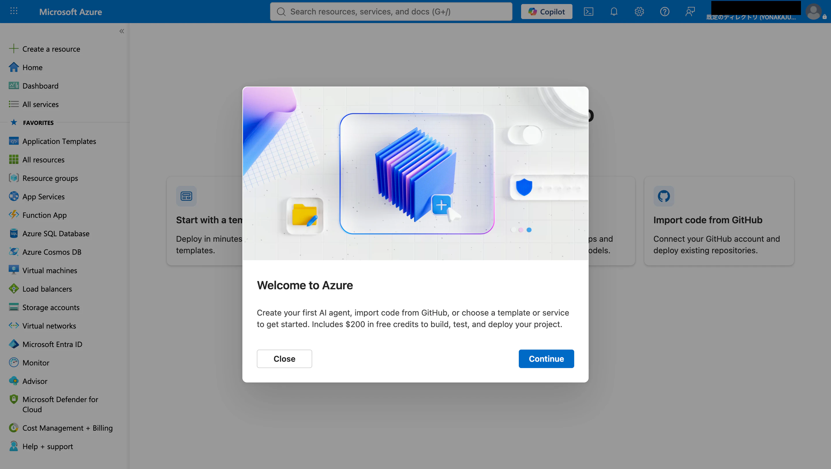This screenshot has height=469, width=831.
Task: Open the App Services icon
Action: pyautogui.click(x=14, y=196)
